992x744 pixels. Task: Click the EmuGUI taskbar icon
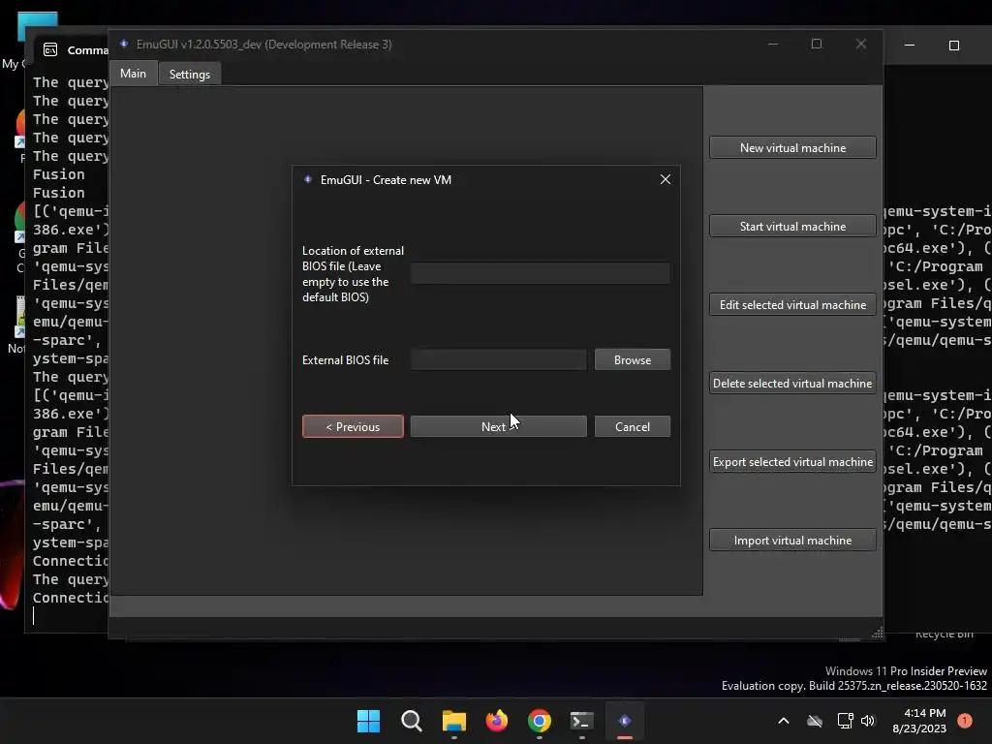coord(625,721)
